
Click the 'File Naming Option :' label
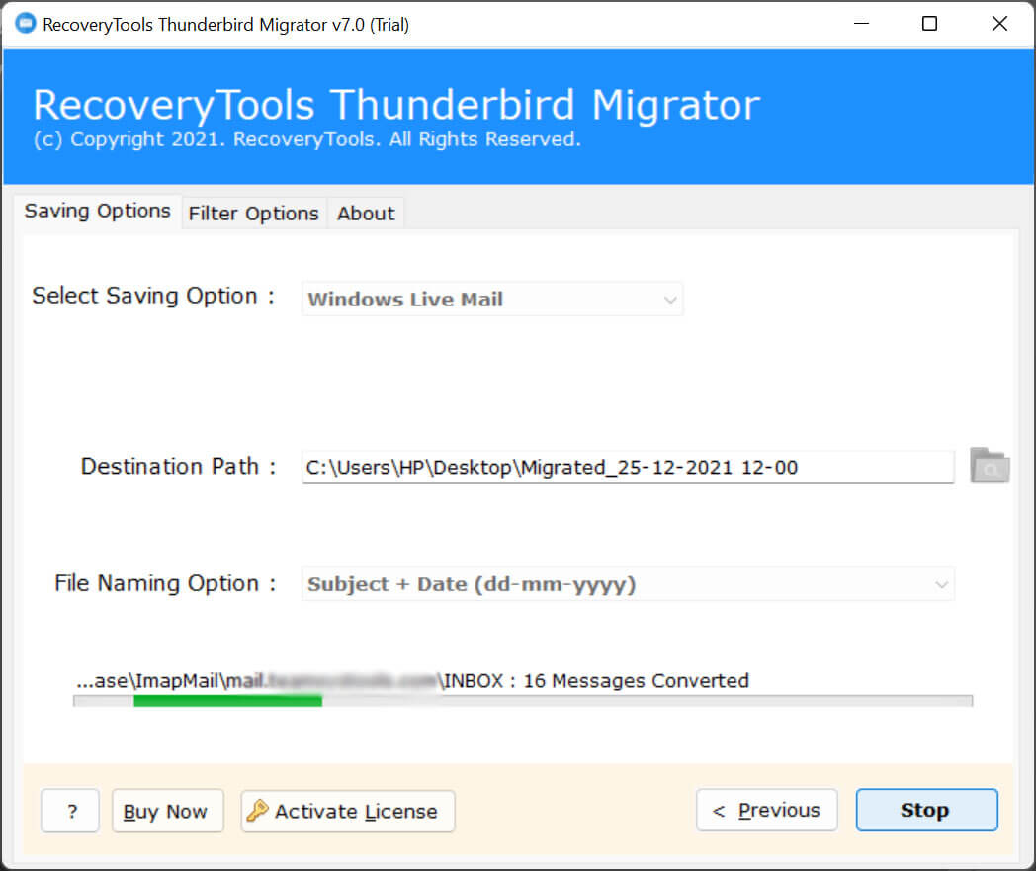pos(165,583)
